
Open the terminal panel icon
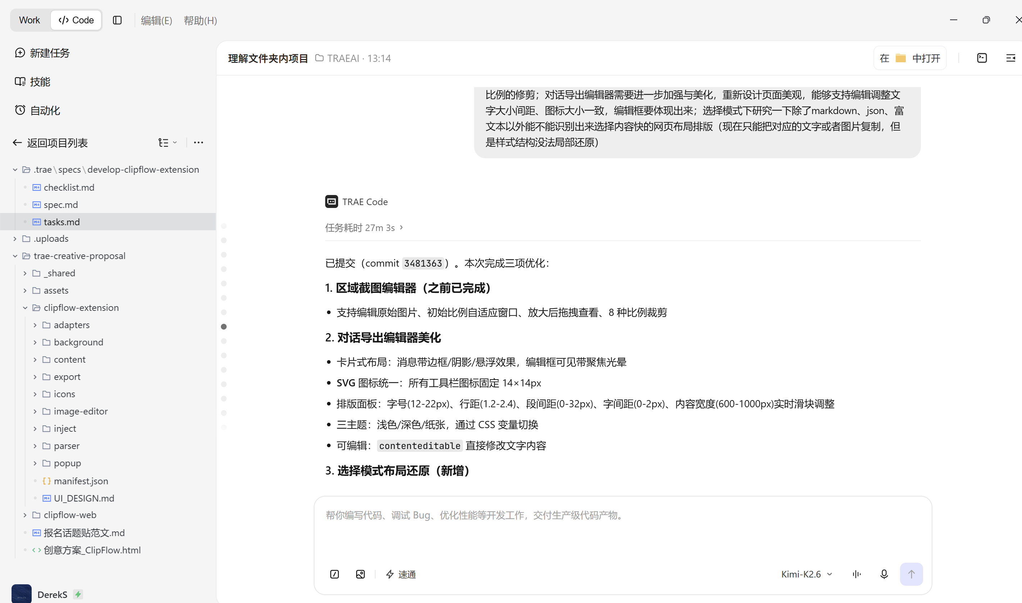click(x=982, y=58)
